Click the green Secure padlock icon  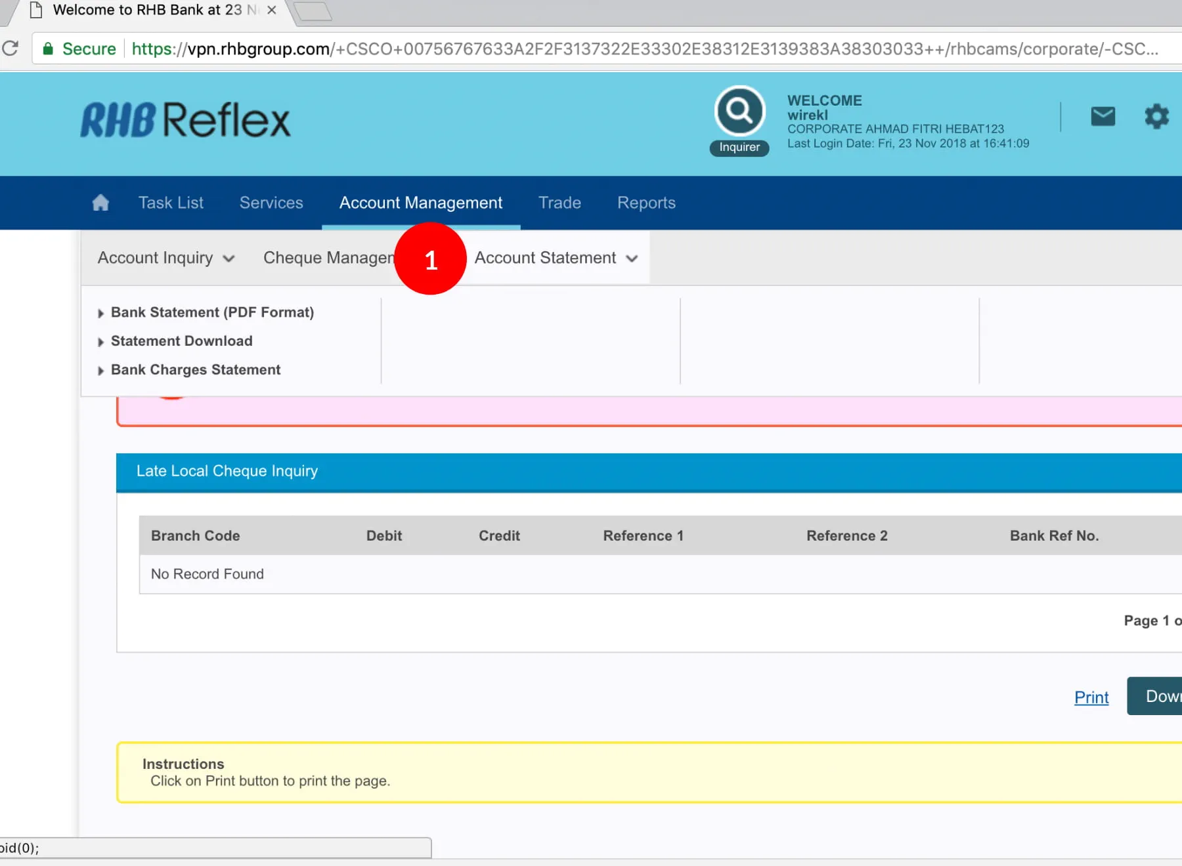(x=48, y=49)
